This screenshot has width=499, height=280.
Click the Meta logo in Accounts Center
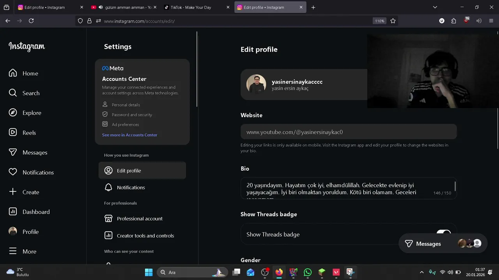113,68
